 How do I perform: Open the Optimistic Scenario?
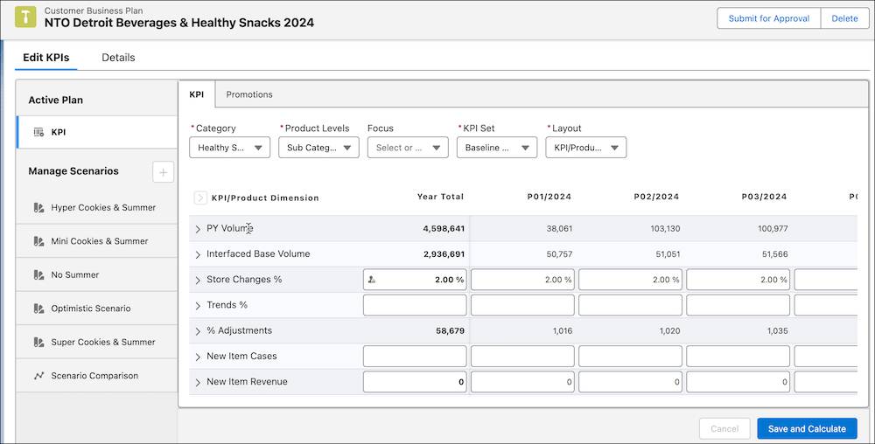97,308
